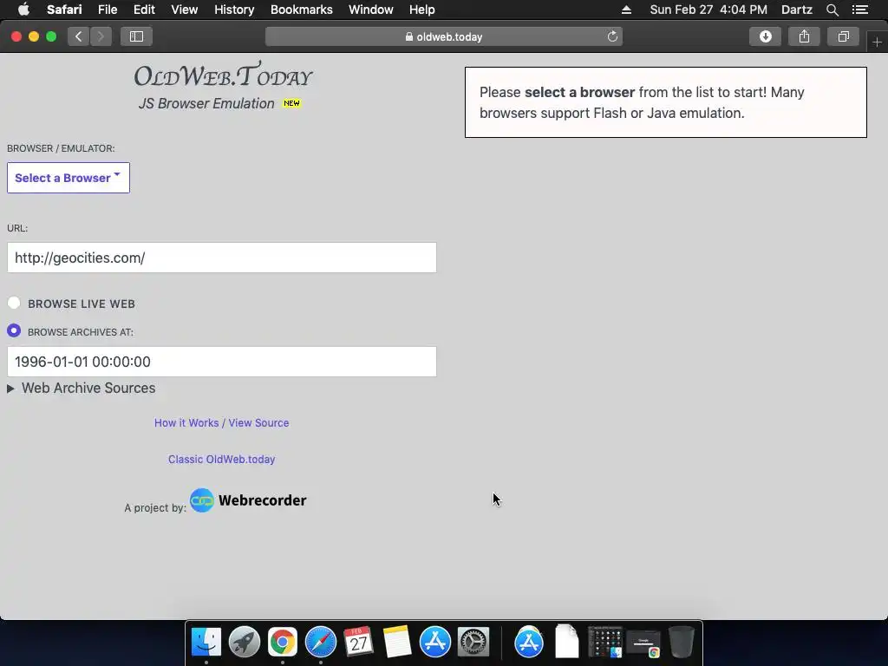Click the eject icon in menu bar
The width and height of the screenshot is (888, 666).
626,10
